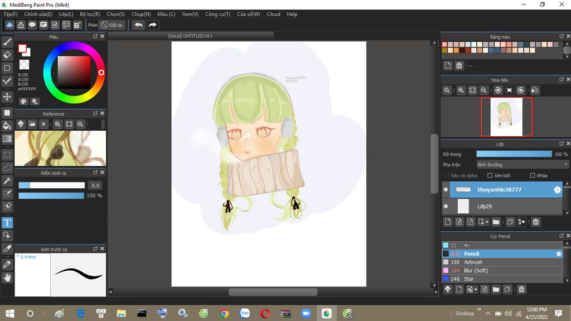Open add-layer dropdown arrow in Layer panel
Viewport: 571px width, 321px height.
[x=487, y=222]
